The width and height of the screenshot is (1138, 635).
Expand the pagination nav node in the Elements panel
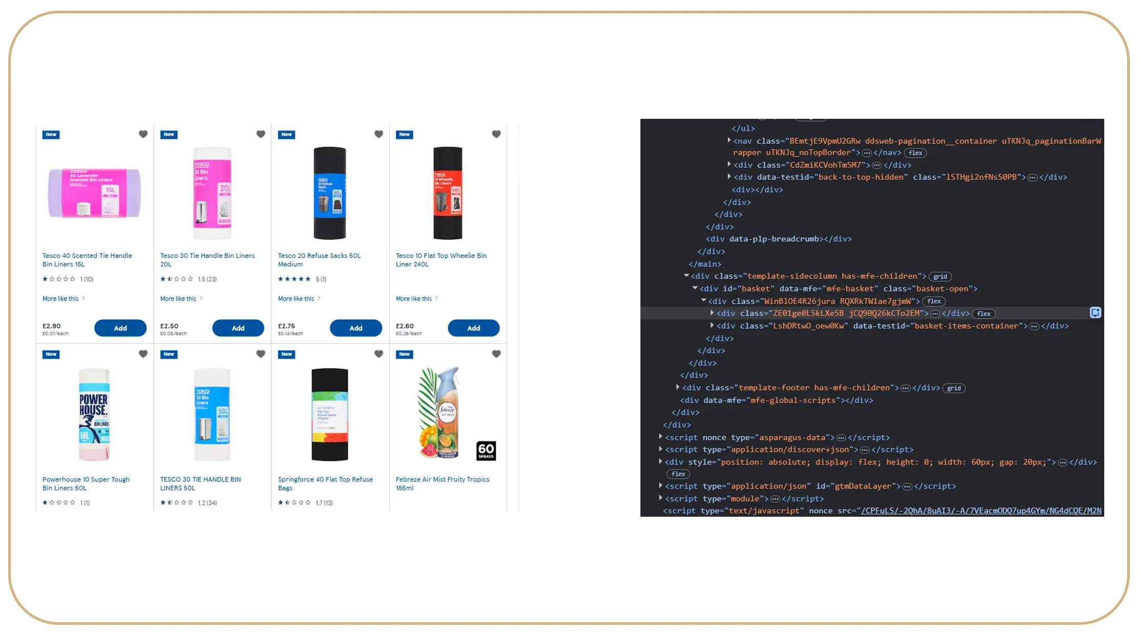(729, 140)
